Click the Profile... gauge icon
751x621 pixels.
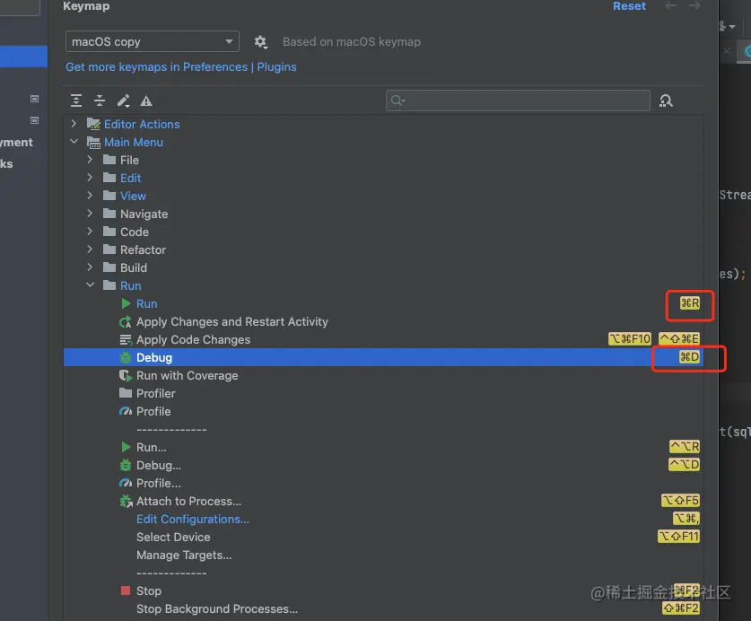coord(126,483)
